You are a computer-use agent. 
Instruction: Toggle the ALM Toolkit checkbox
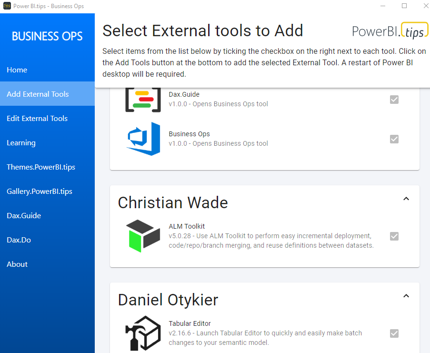pos(394,236)
